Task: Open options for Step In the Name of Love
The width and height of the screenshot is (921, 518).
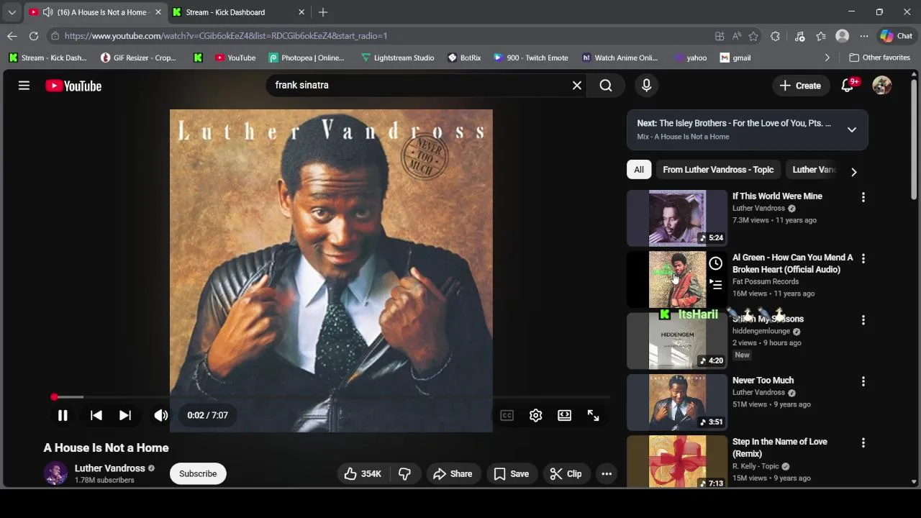Action: [863, 442]
